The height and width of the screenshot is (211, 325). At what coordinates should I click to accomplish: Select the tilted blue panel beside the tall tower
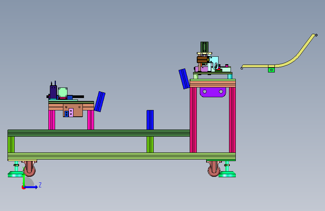(184, 79)
